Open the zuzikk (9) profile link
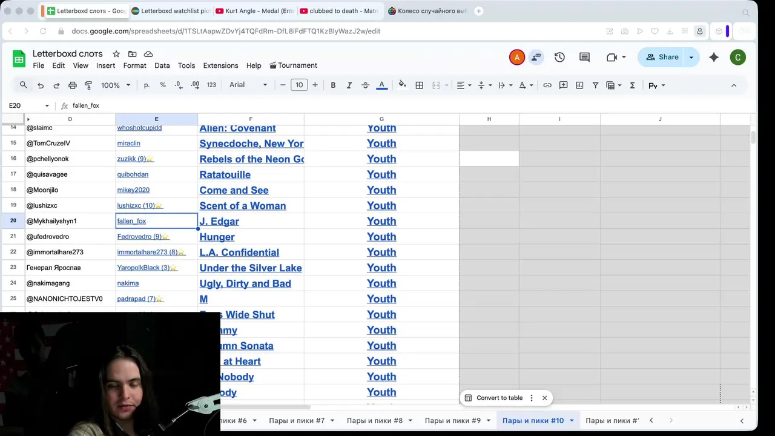The width and height of the screenshot is (775, 436). click(x=135, y=159)
